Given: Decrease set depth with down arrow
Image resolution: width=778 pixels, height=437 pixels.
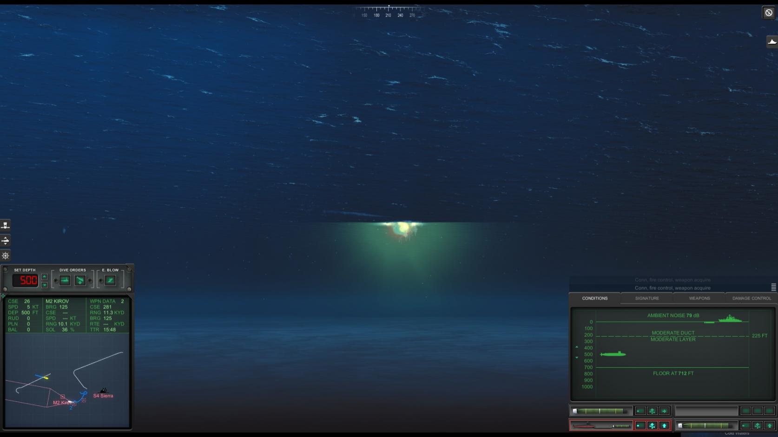Looking at the screenshot, I should 45,285.
